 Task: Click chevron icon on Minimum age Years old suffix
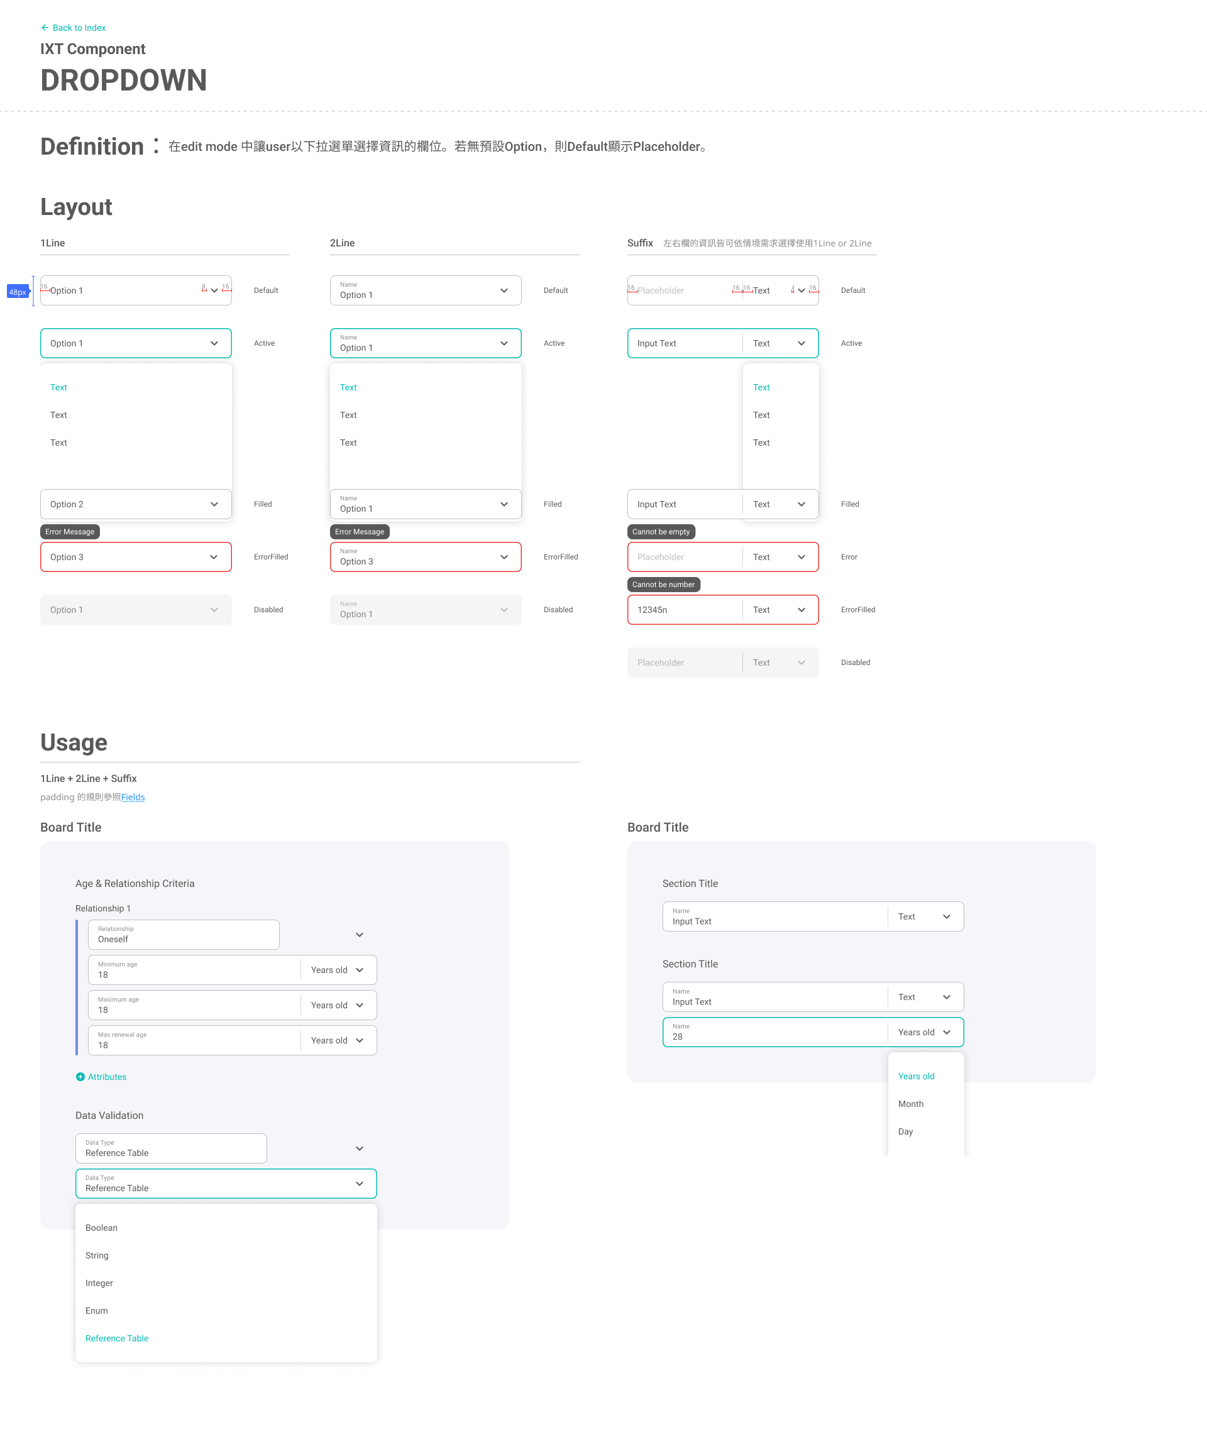(x=359, y=970)
